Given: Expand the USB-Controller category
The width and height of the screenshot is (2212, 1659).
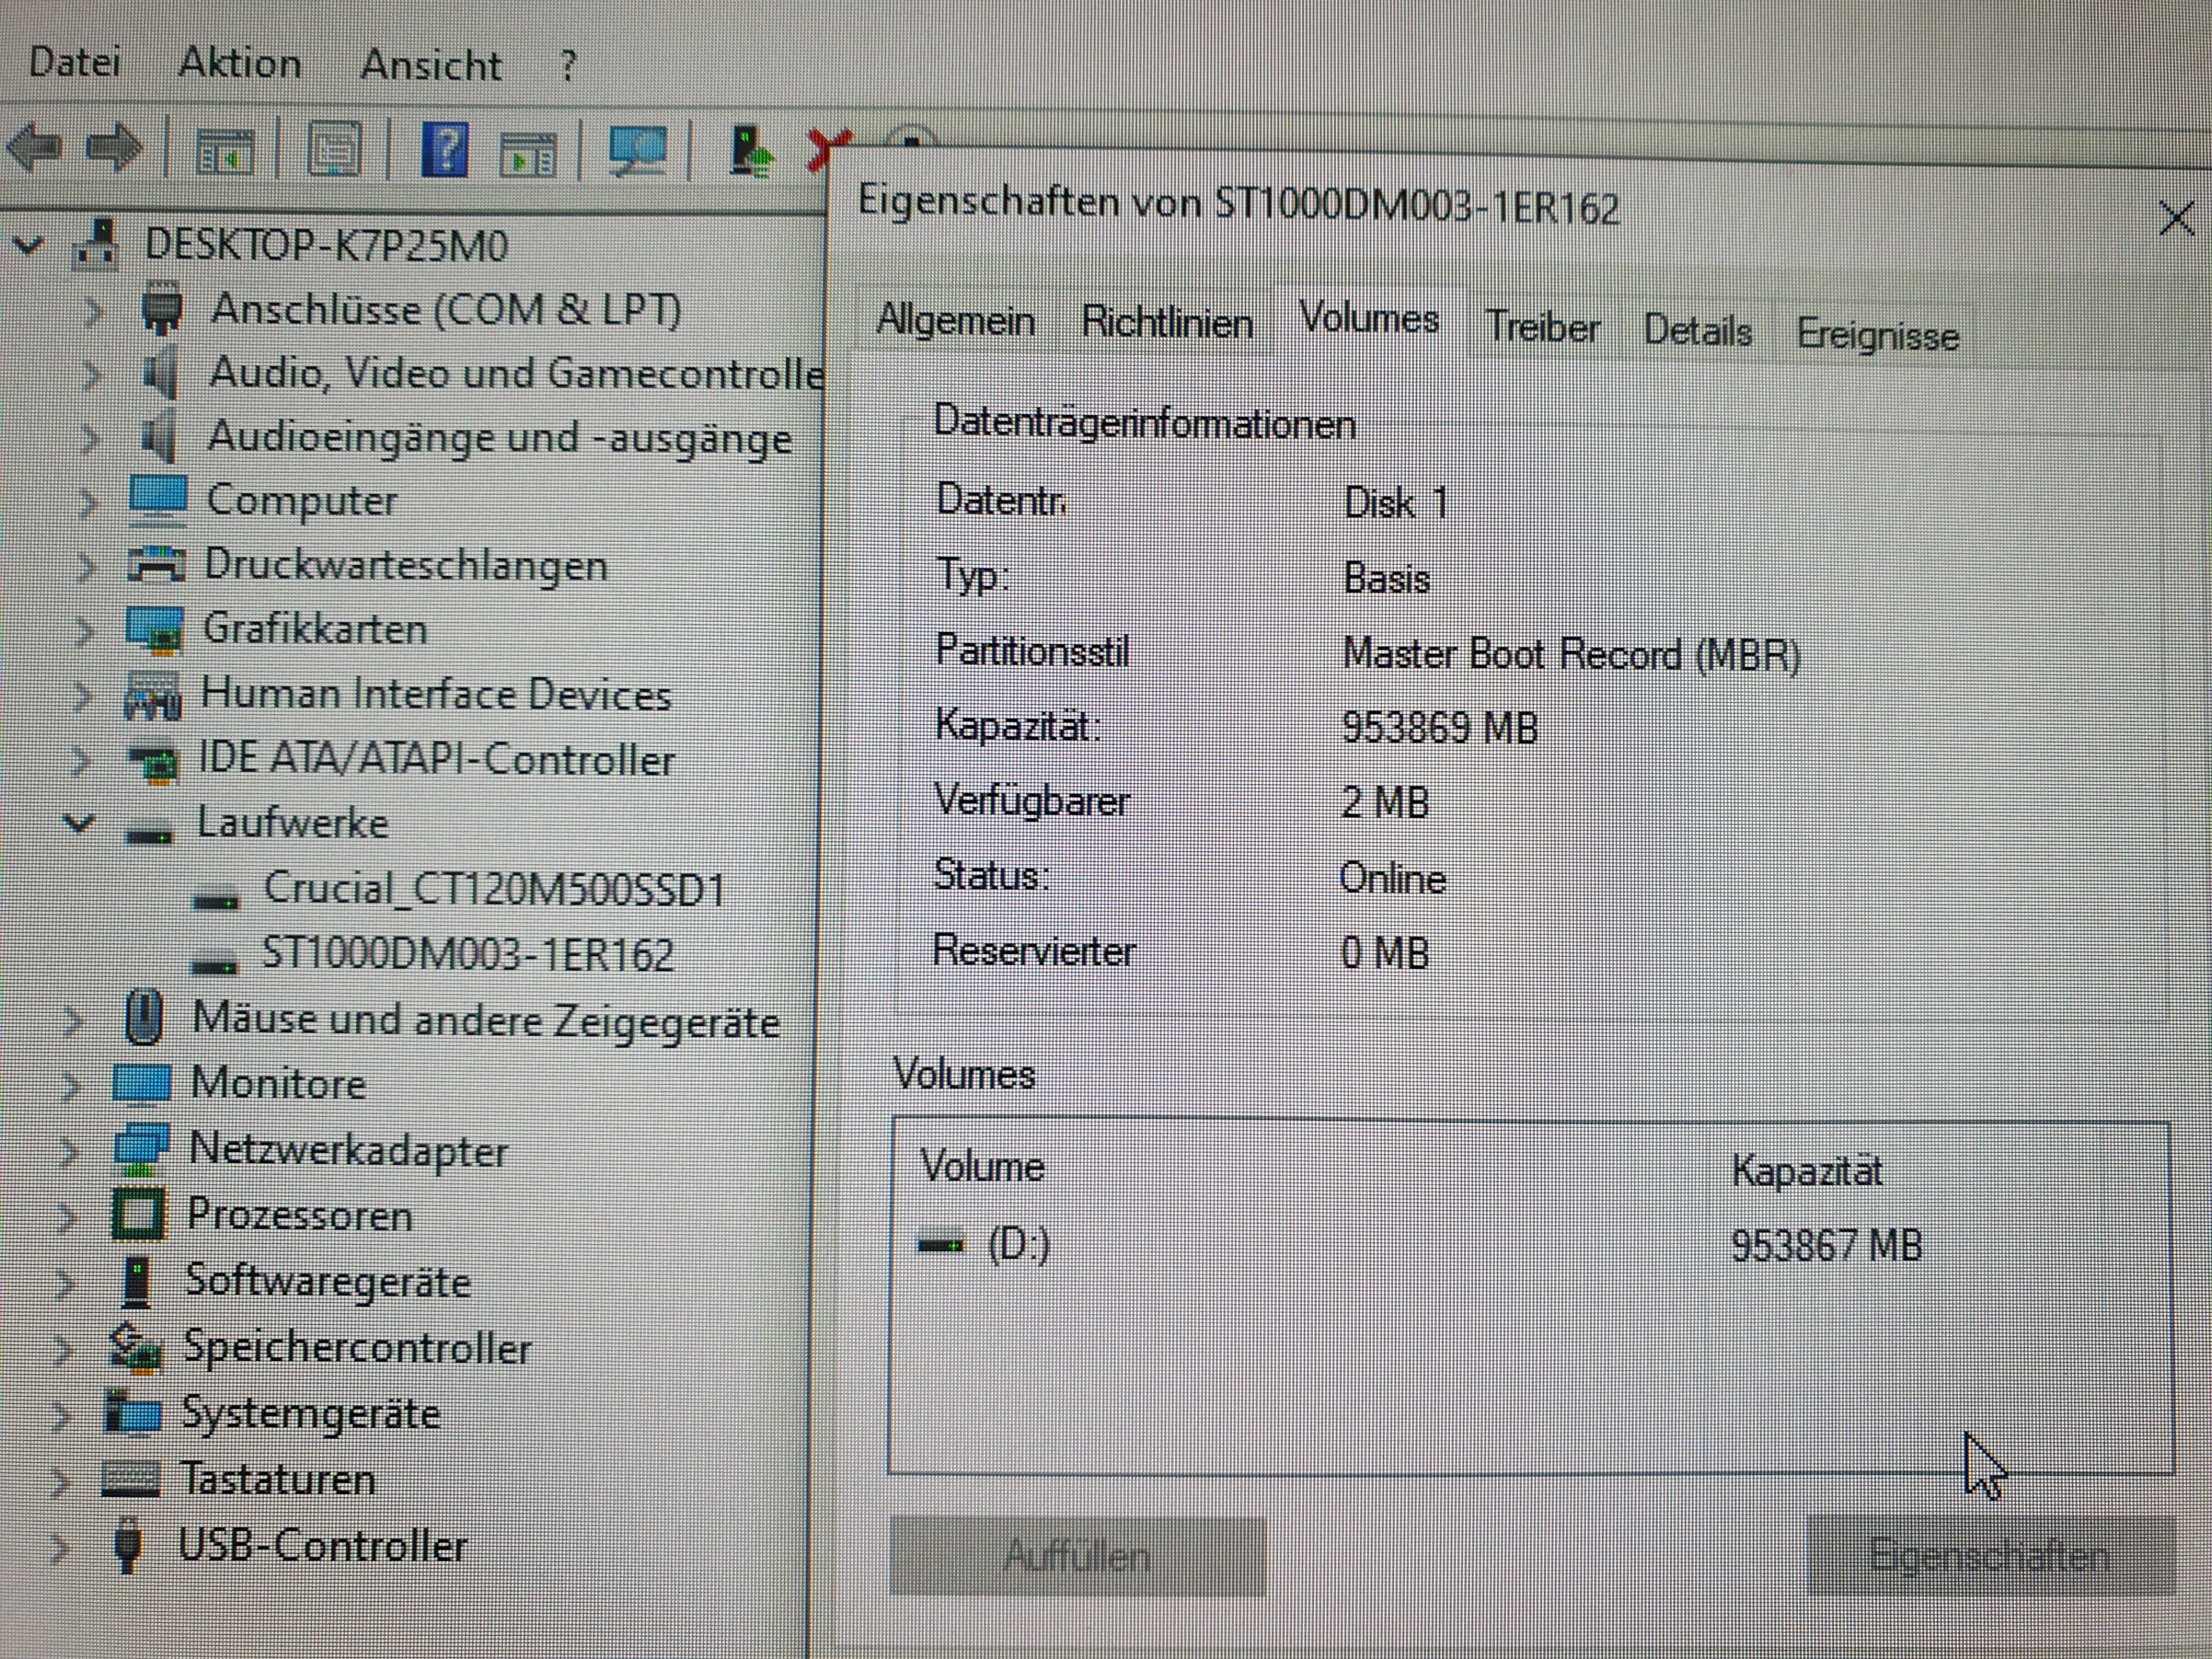Looking at the screenshot, I should pos(60,1547).
